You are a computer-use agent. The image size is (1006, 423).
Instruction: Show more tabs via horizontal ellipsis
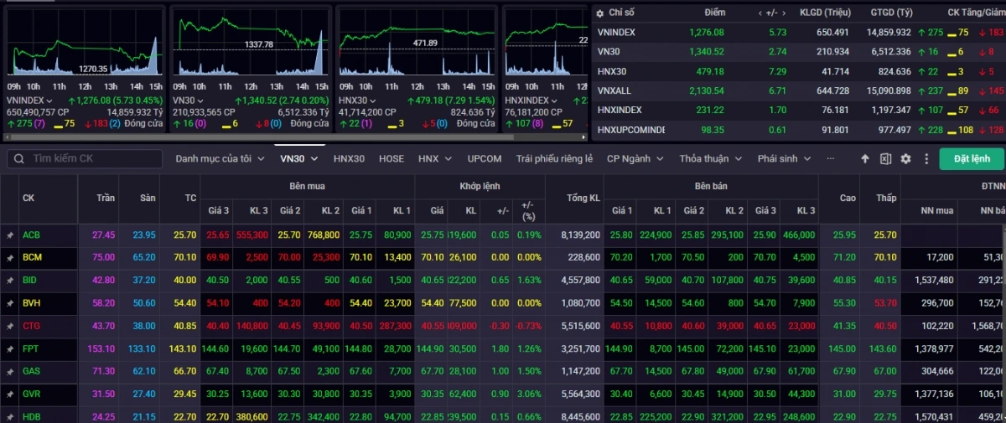(831, 158)
